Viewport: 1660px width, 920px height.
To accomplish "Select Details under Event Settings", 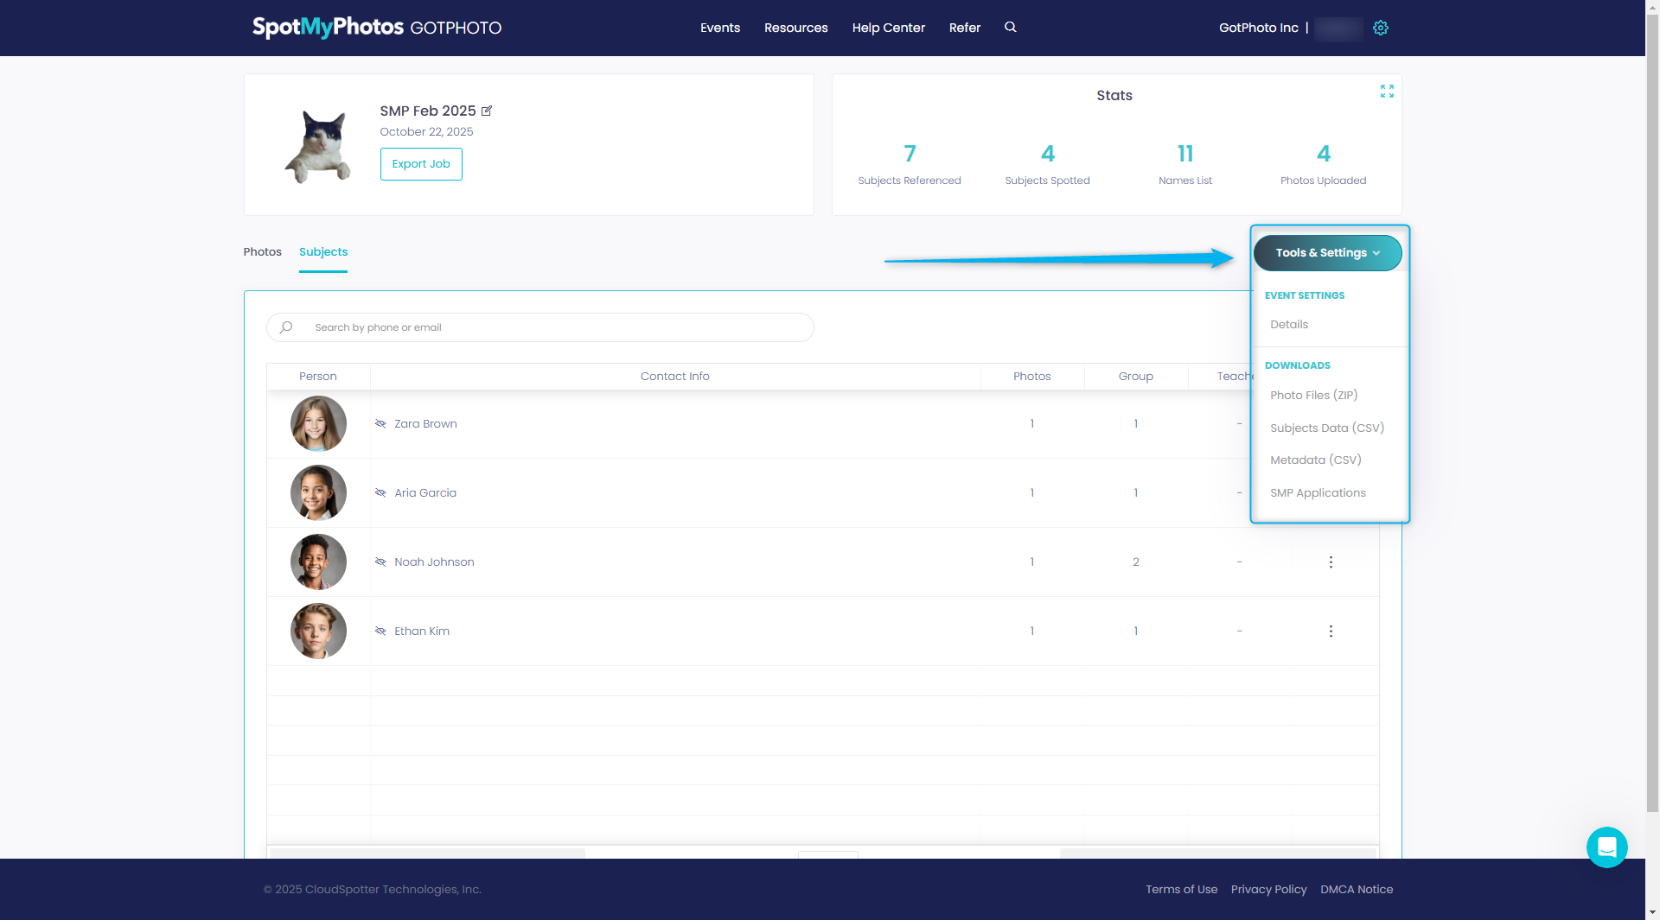I will point(1288,325).
